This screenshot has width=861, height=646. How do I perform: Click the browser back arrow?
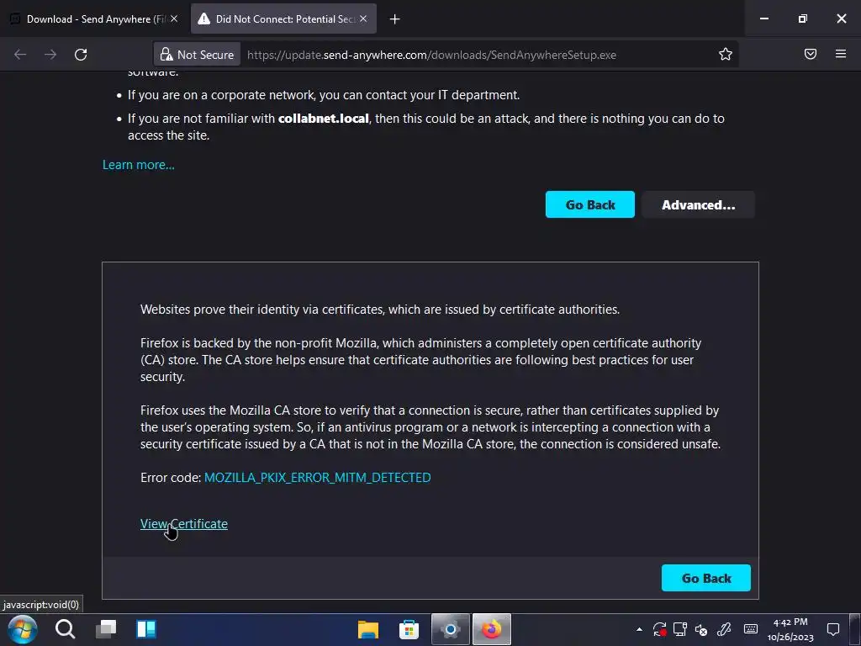pyautogui.click(x=20, y=55)
